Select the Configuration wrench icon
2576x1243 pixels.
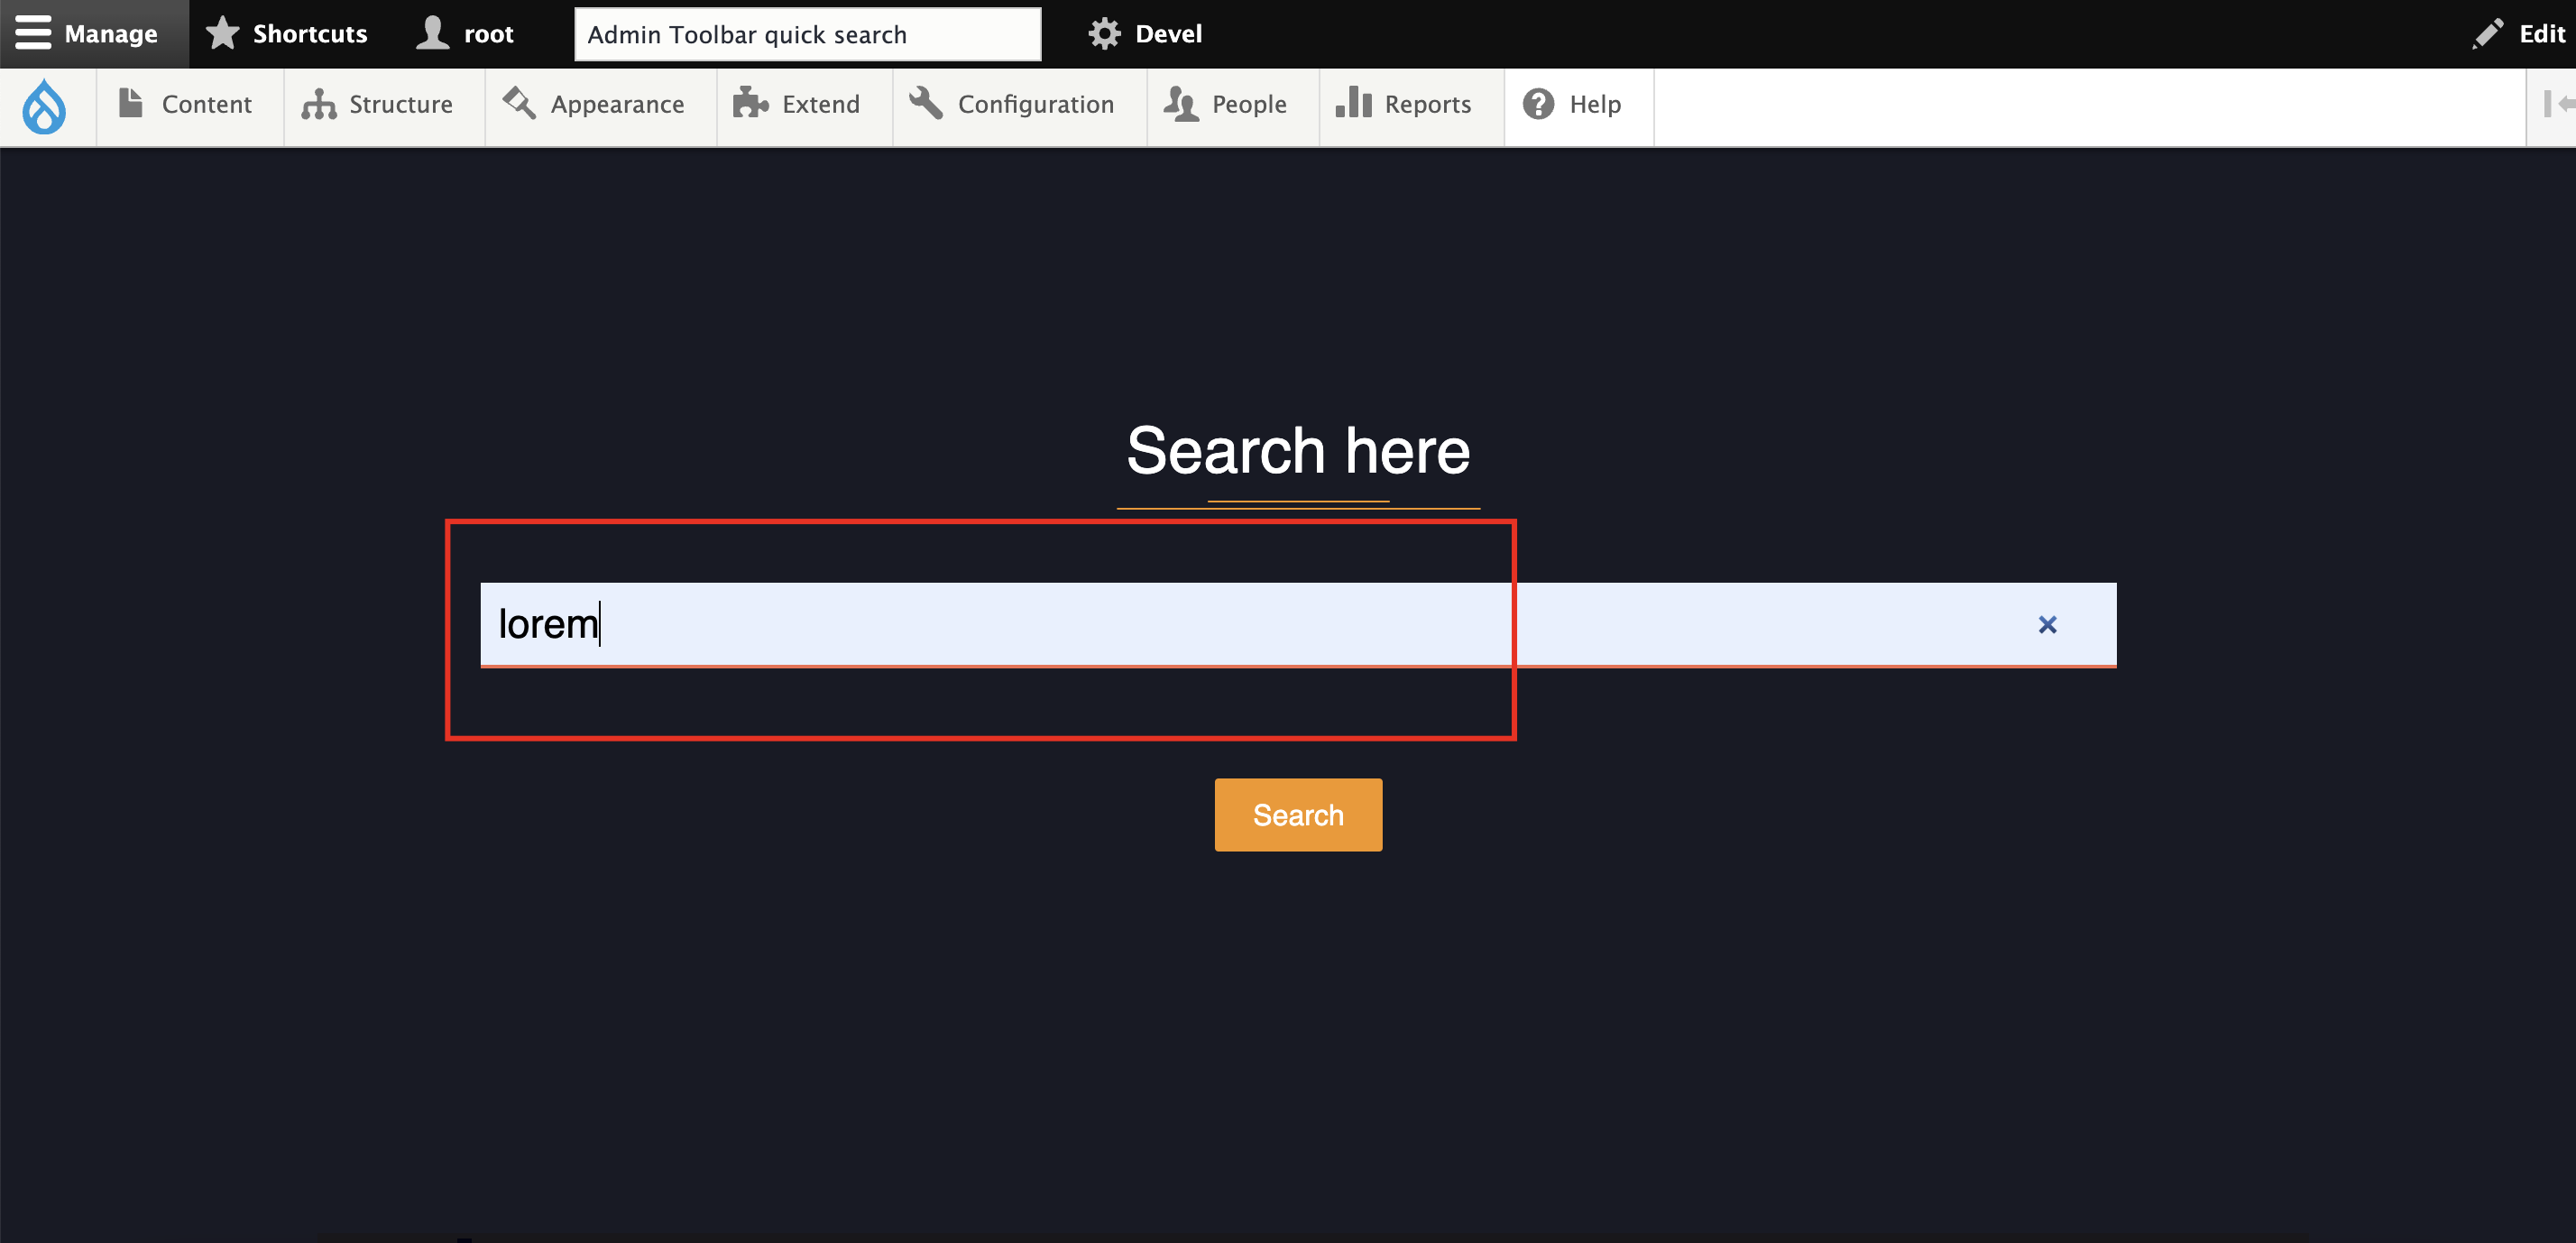point(924,103)
